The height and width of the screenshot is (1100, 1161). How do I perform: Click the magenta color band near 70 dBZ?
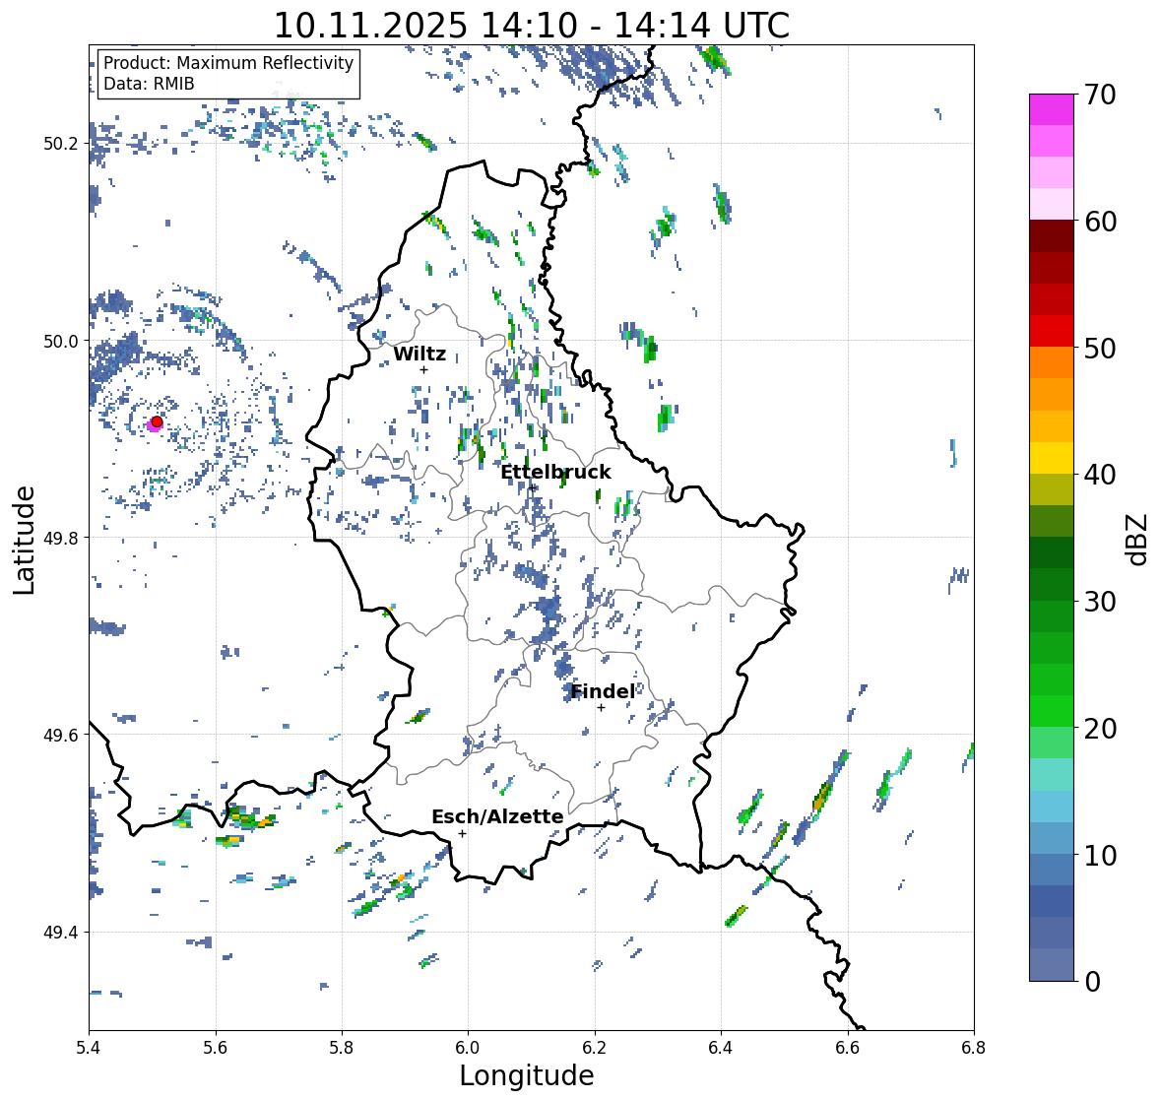pyautogui.click(x=1051, y=109)
